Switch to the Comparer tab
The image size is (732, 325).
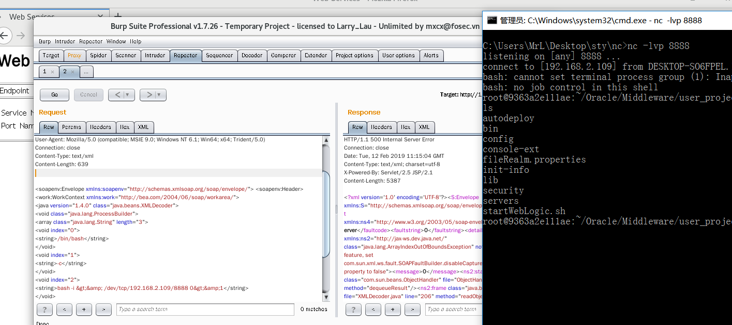coord(283,55)
